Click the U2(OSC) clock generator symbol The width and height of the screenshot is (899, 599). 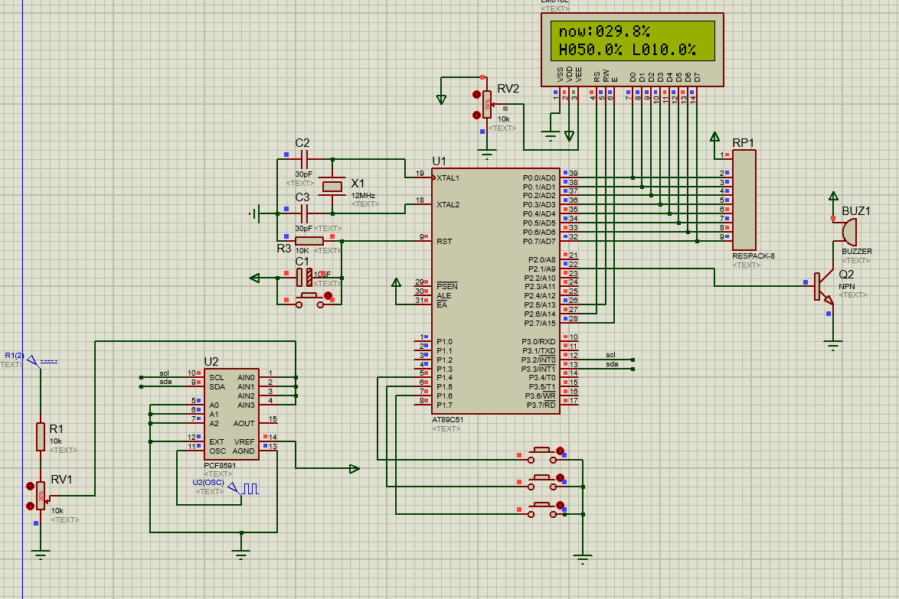coord(244,489)
